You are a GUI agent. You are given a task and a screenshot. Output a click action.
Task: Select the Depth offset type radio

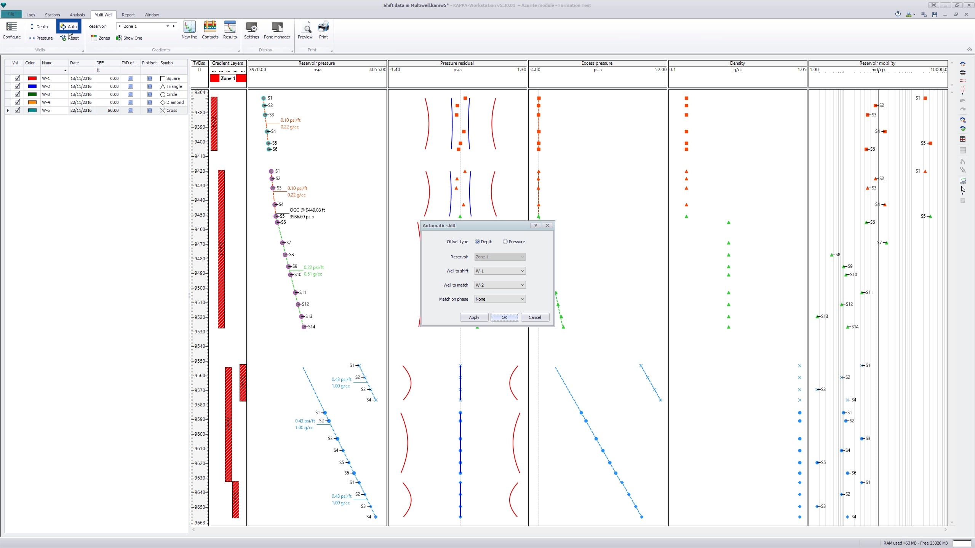click(x=477, y=242)
